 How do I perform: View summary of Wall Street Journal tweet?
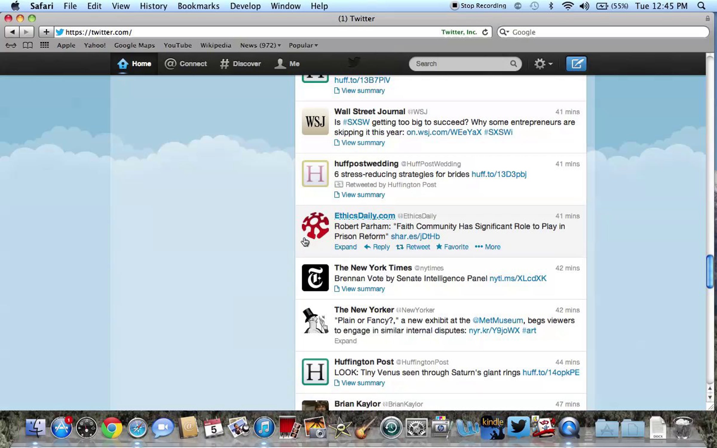pyautogui.click(x=359, y=143)
